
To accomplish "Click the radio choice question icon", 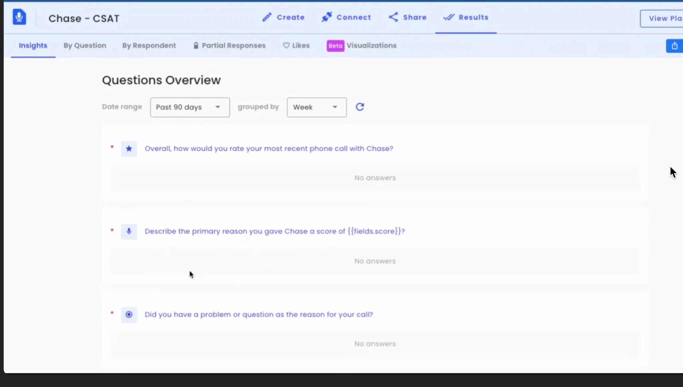I will click(x=129, y=314).
